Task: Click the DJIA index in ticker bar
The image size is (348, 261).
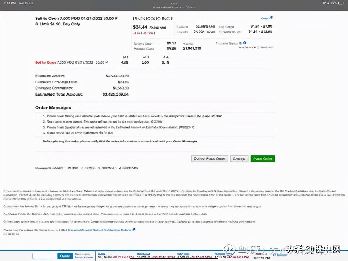Action: (102, 253)
